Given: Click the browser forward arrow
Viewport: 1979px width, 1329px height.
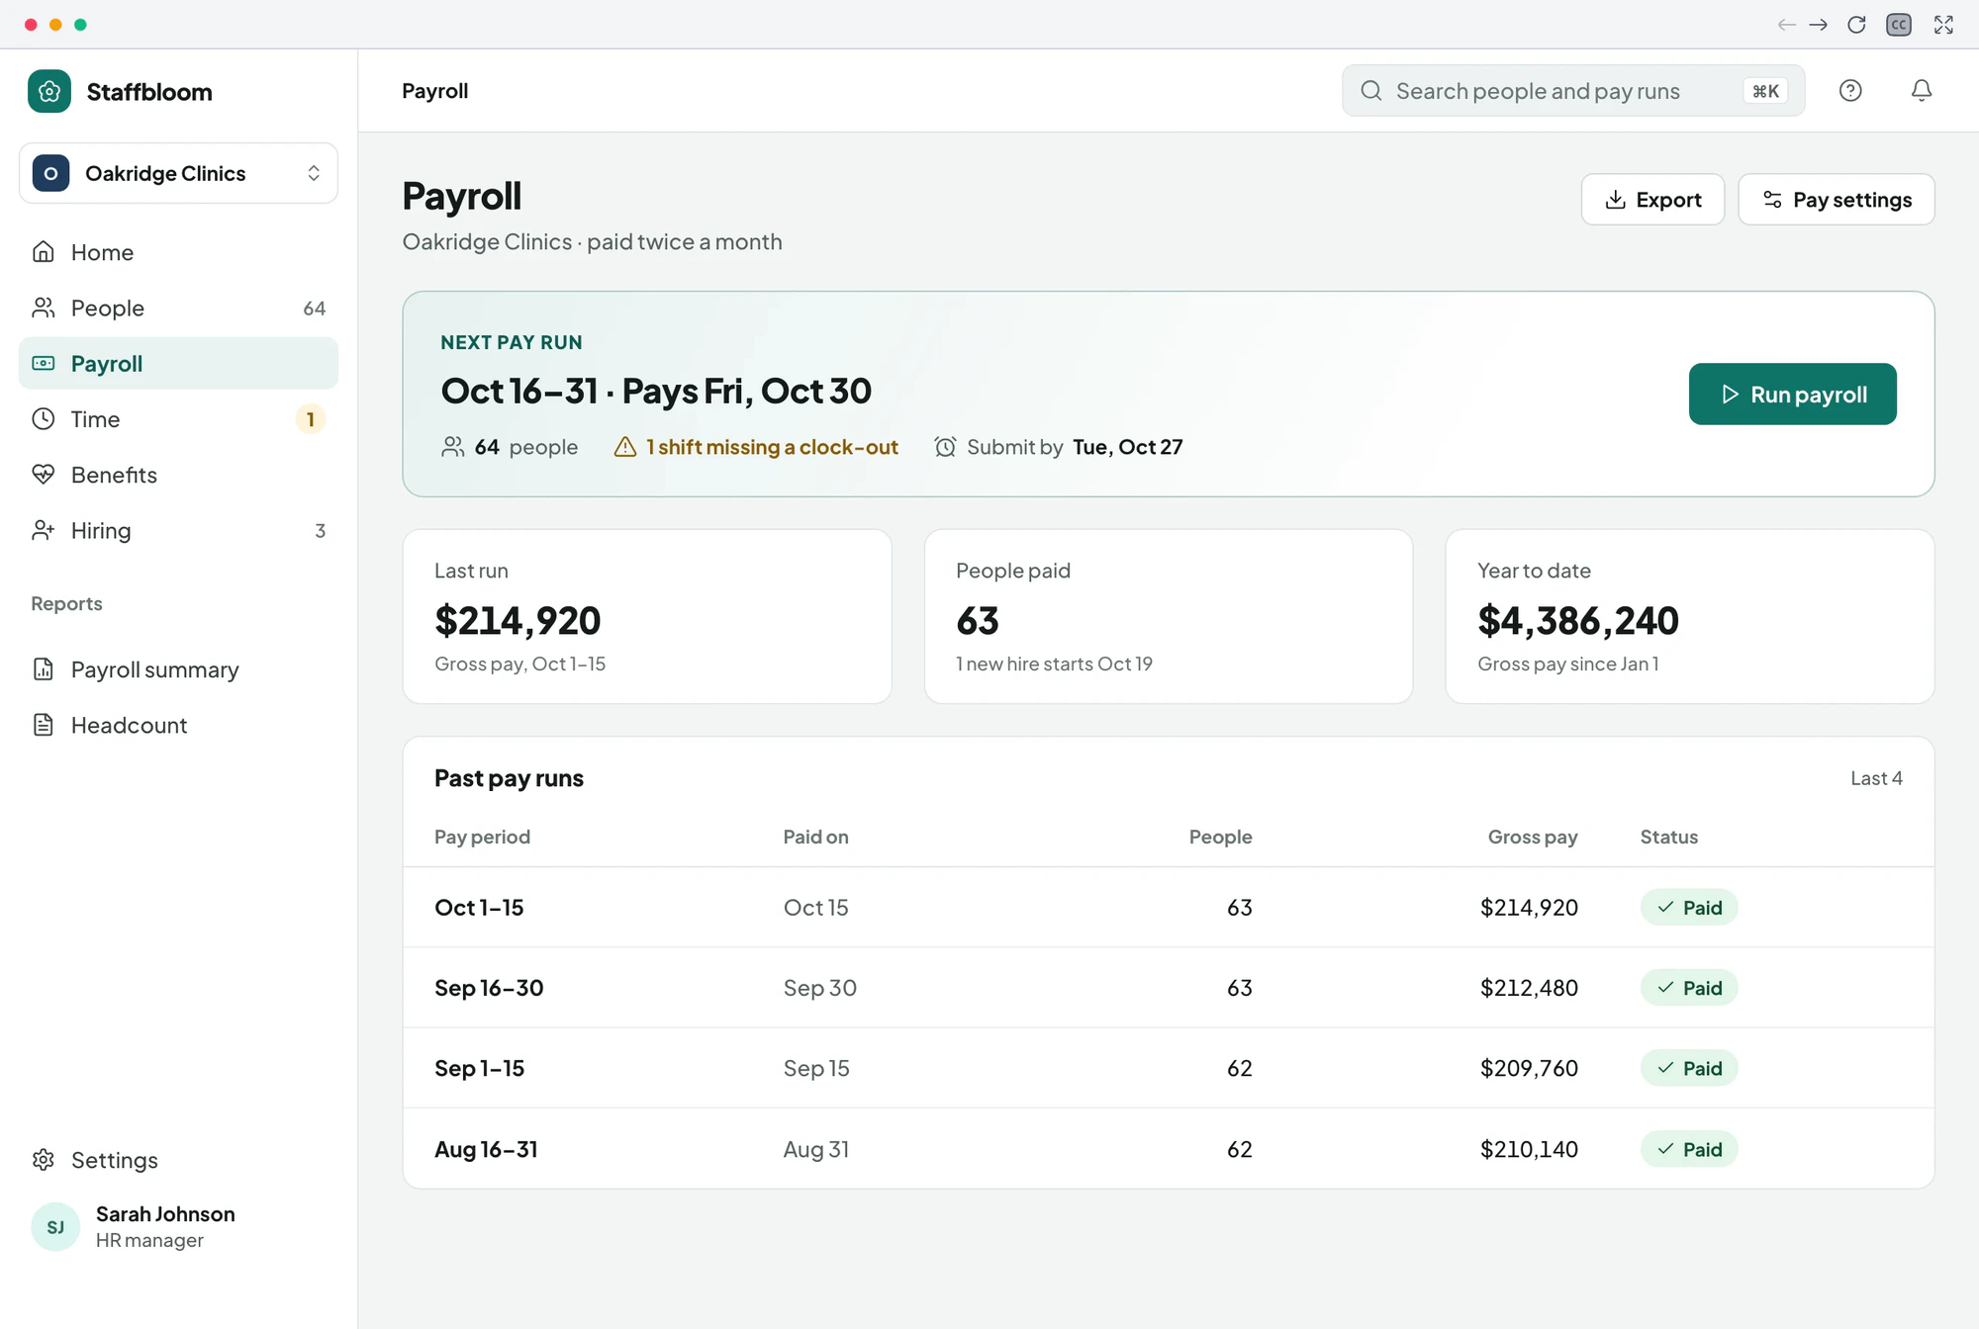Looking at the screenshot, I should (x=1819, y=25).
